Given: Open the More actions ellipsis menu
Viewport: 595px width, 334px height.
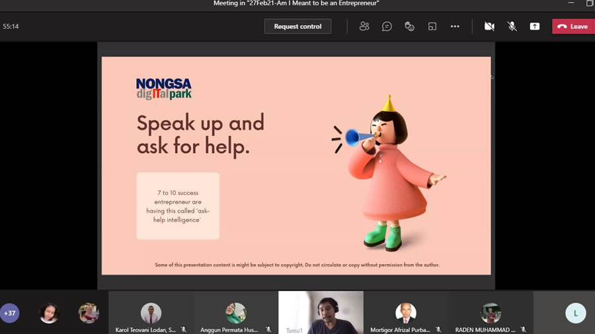Looking at the screenshot, I should click(455, 26).
